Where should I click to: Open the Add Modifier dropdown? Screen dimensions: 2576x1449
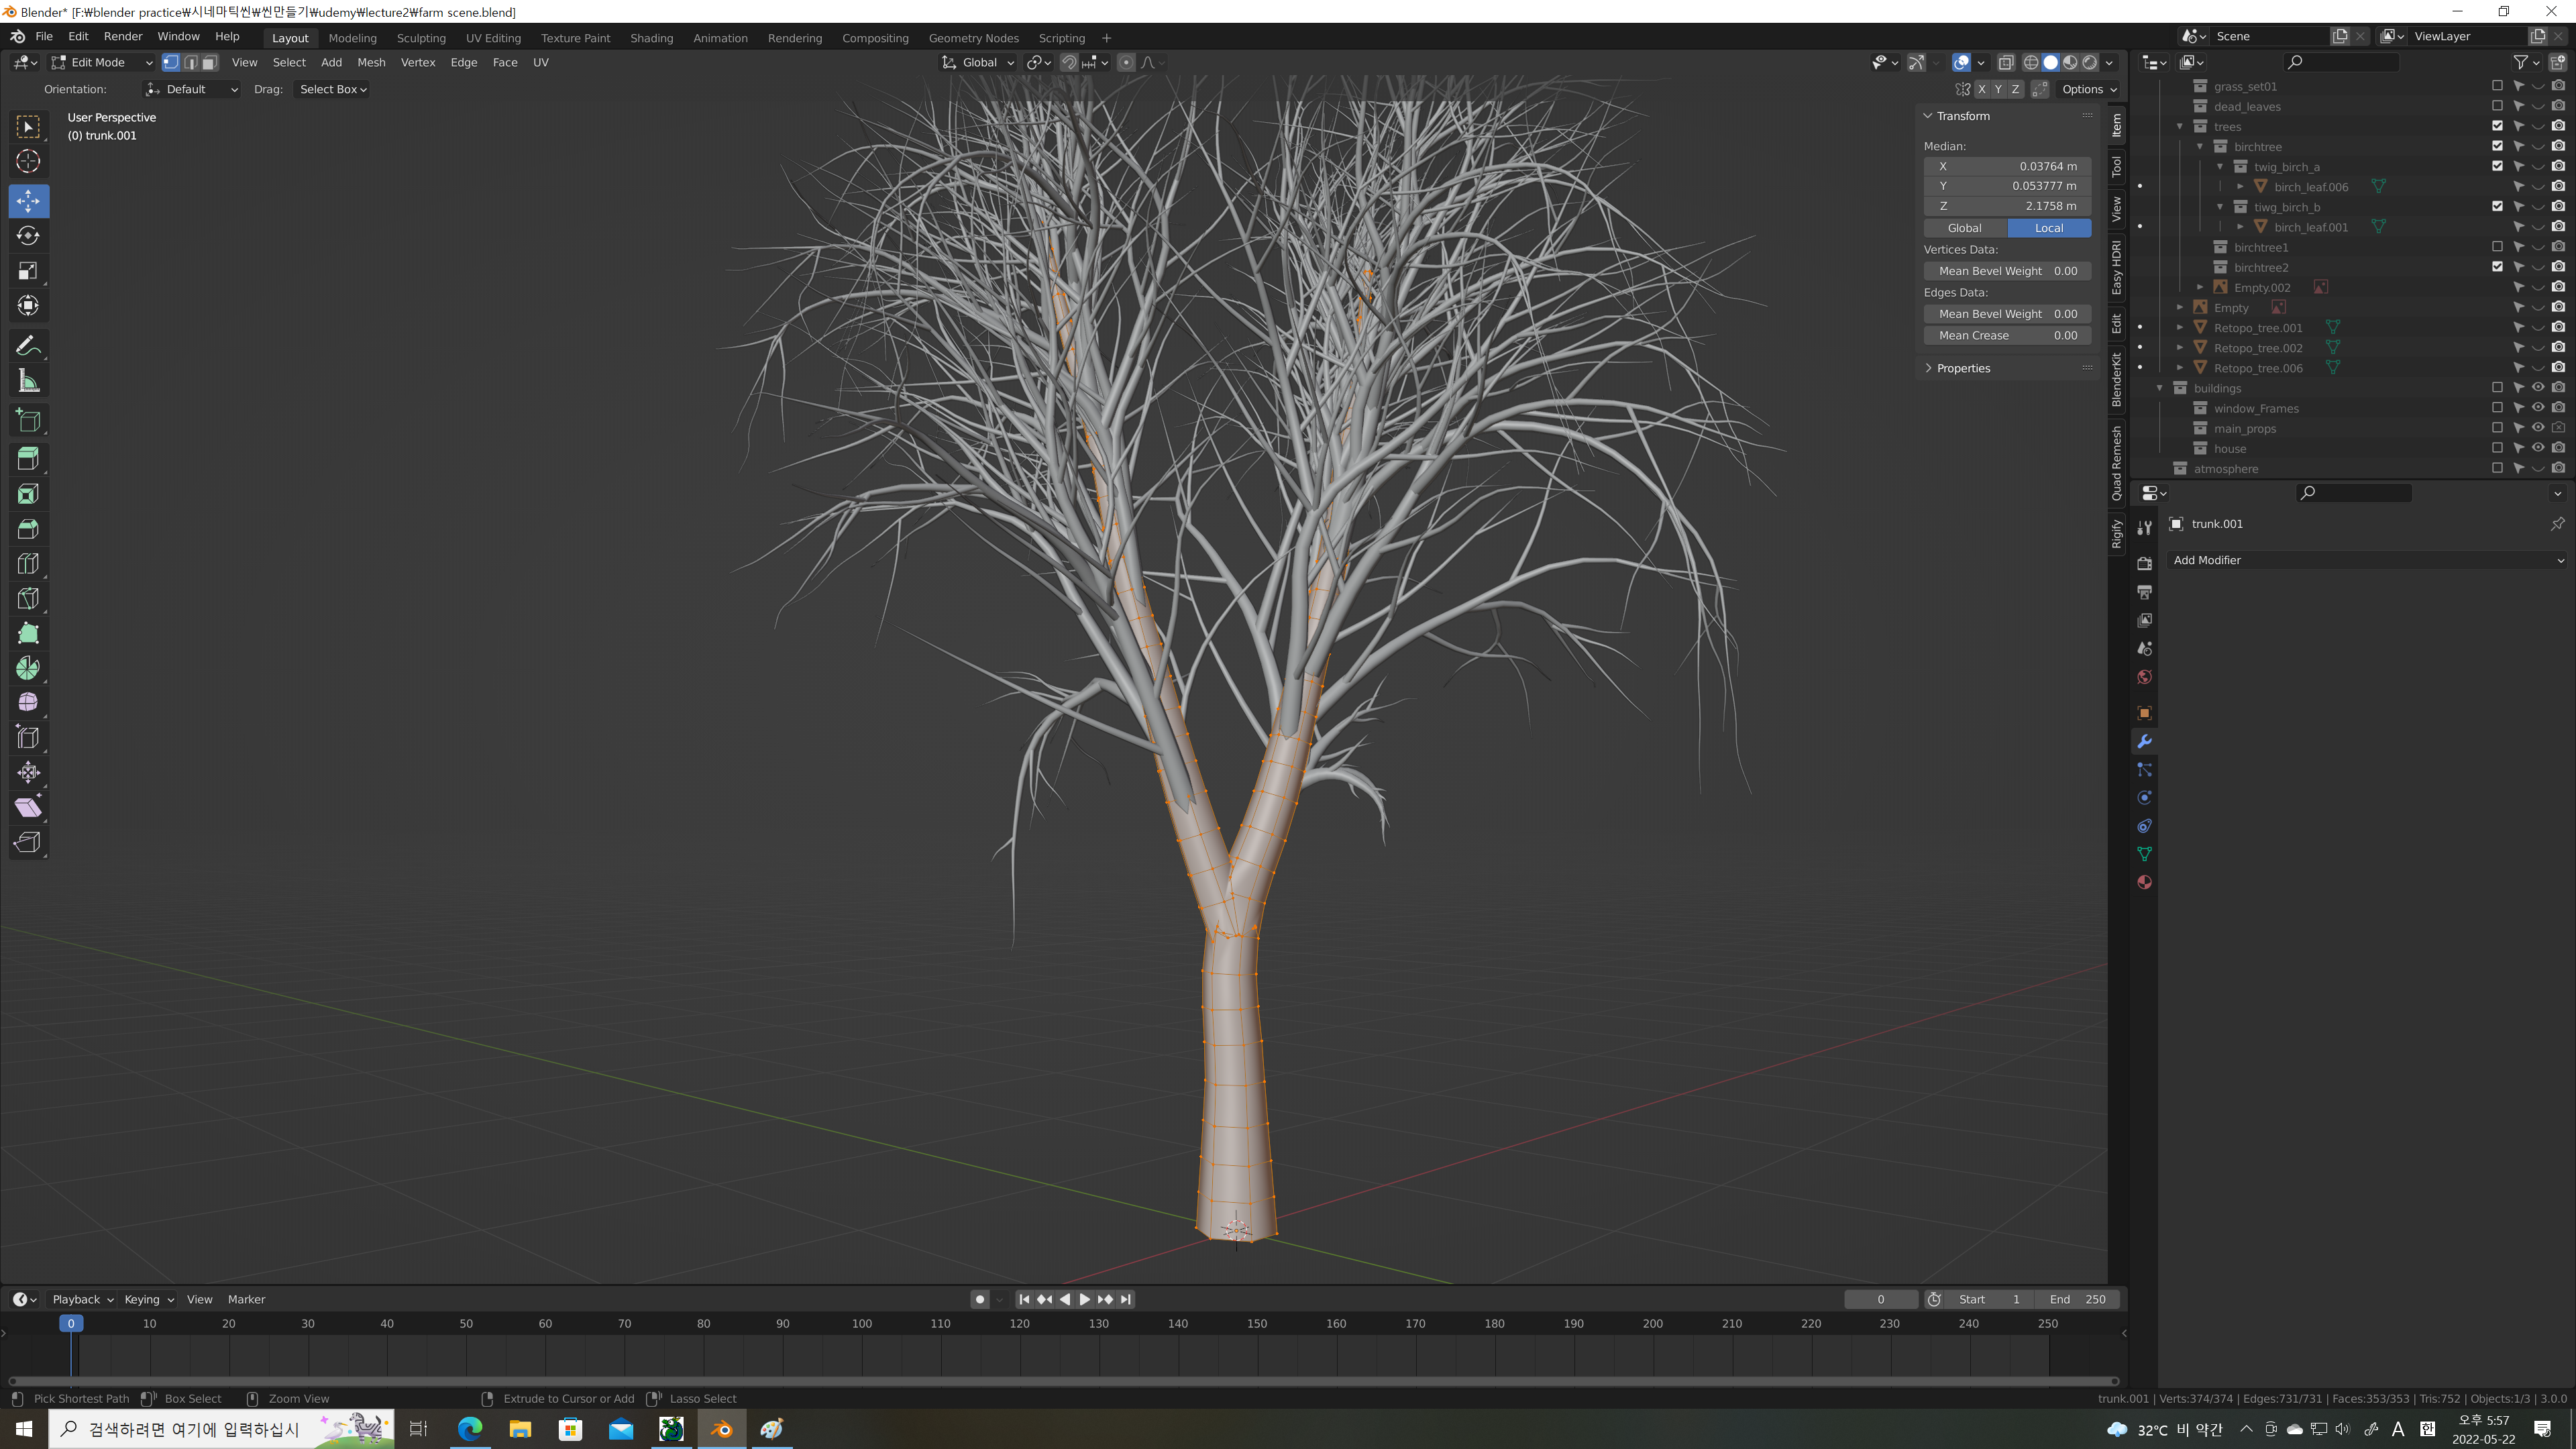(x=2366, y=560)
